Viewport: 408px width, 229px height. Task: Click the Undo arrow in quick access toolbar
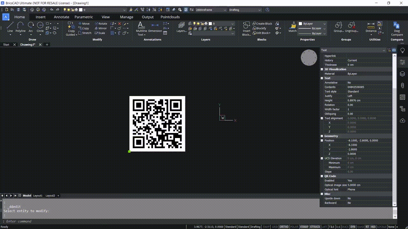click(52, 10)
